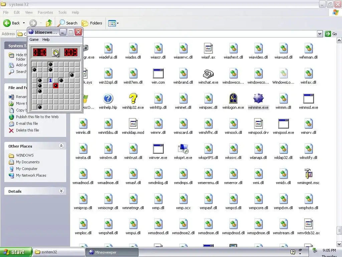Select winoldap.mod file icon
The height and width of the screenshot is (257, 342).
click(133, 124)
